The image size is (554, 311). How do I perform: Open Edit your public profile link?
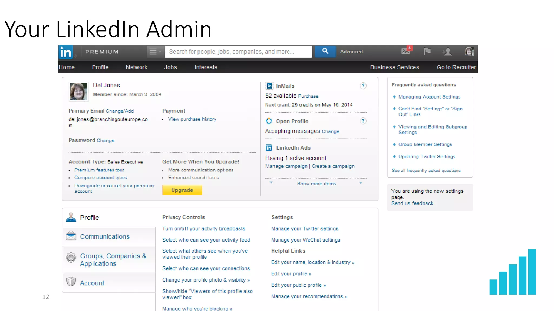coord(299,285)
